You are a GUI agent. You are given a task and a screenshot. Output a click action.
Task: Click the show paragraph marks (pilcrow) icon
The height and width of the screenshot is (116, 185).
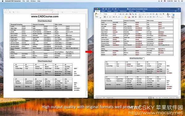click(x=163, y=14)
